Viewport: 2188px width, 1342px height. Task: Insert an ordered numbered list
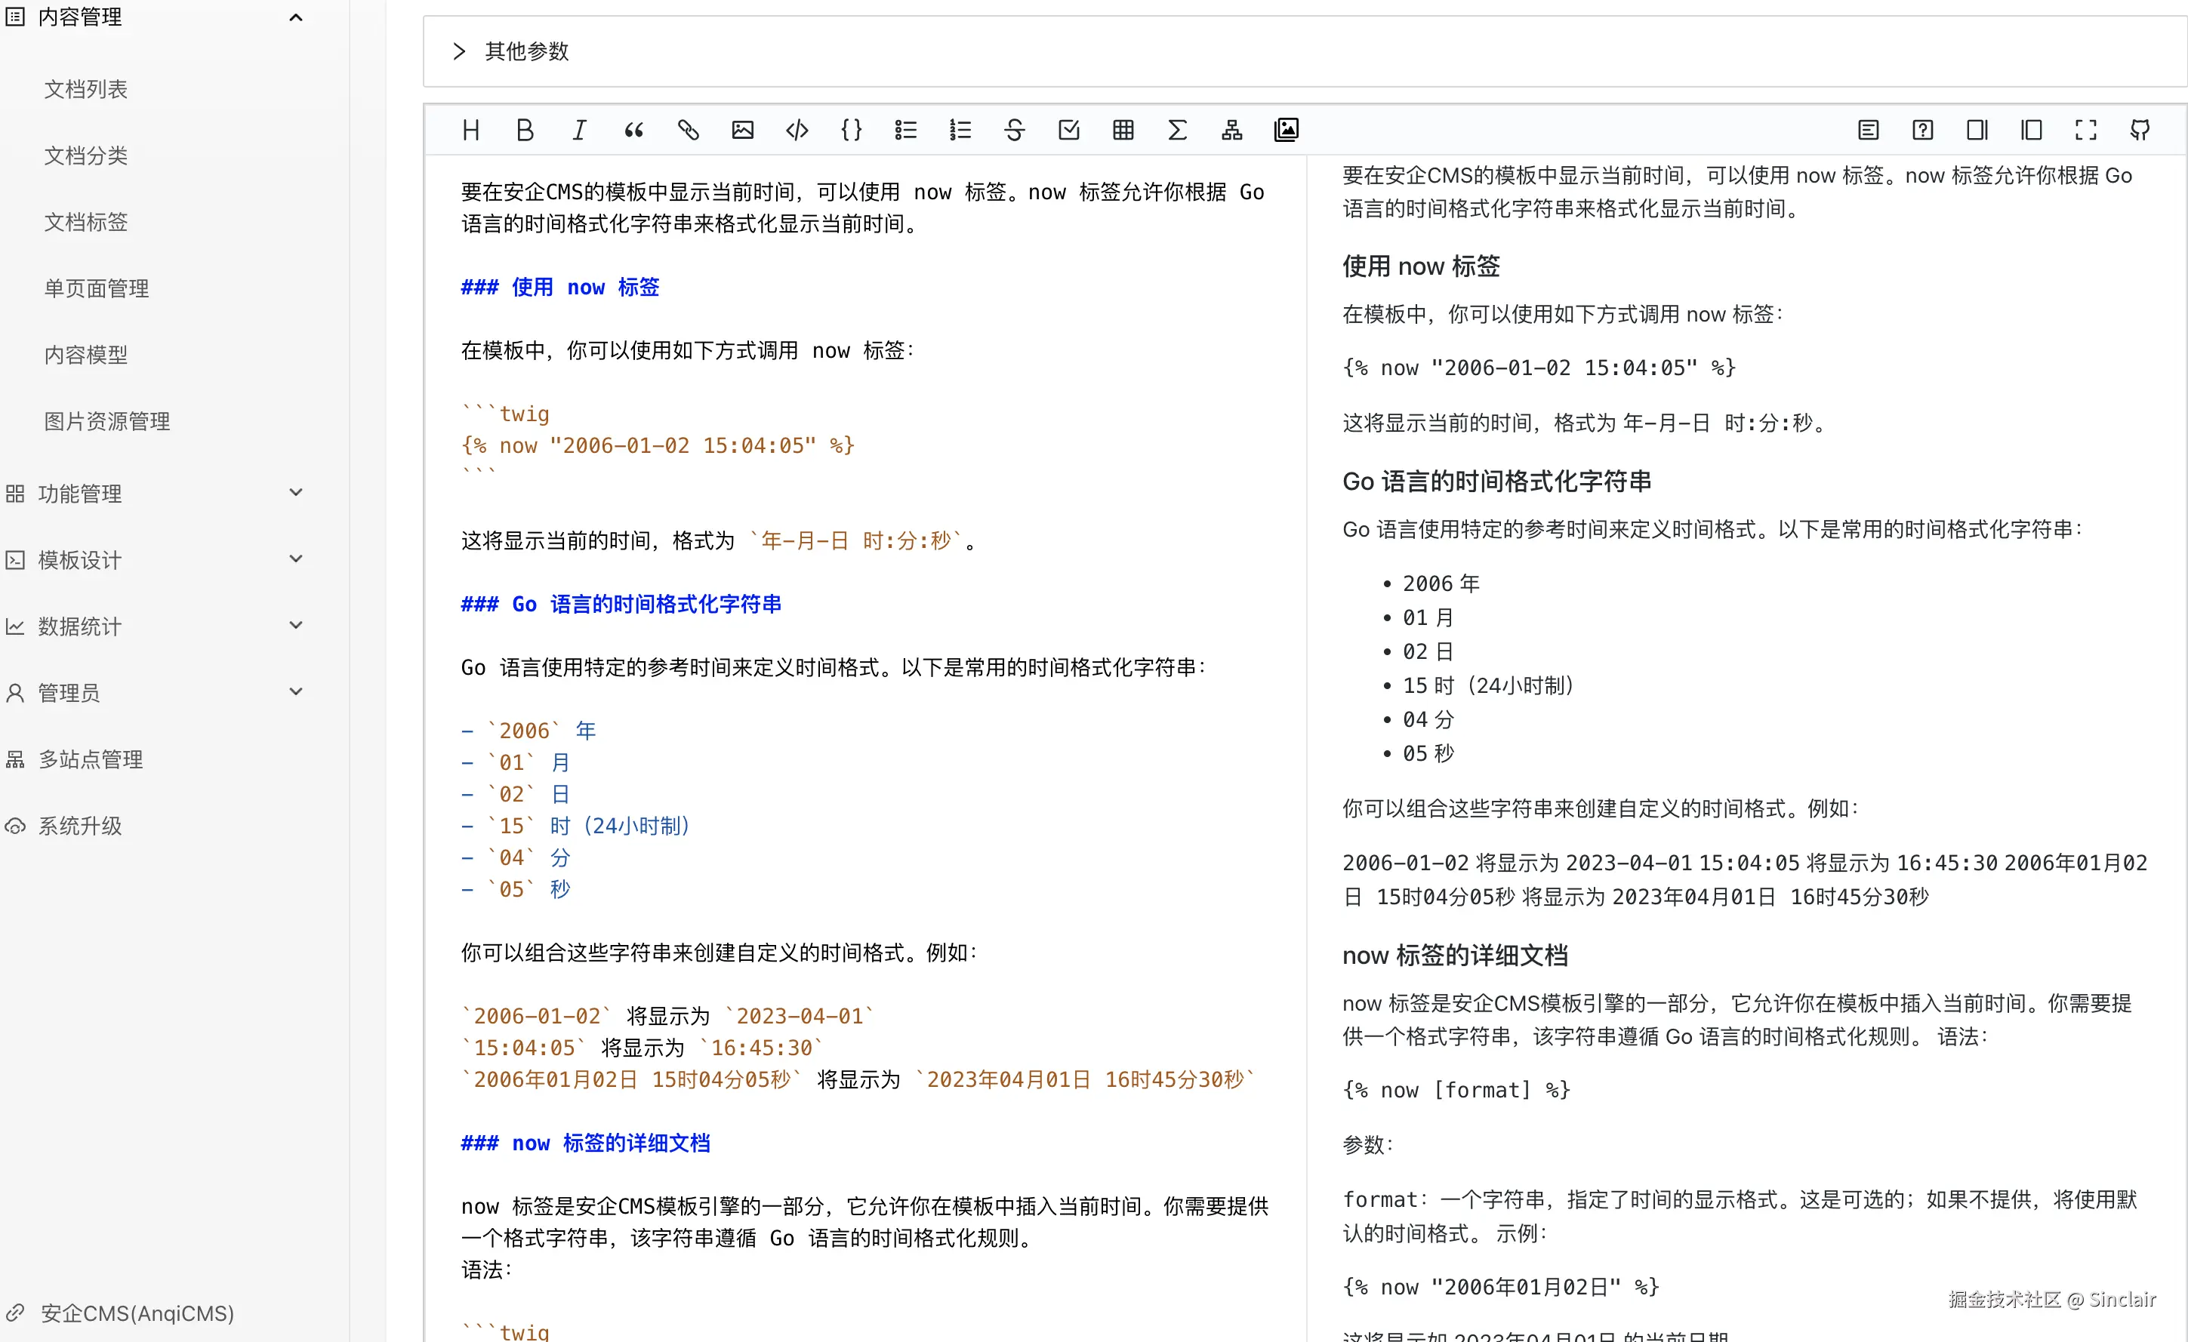coord(960,131)
